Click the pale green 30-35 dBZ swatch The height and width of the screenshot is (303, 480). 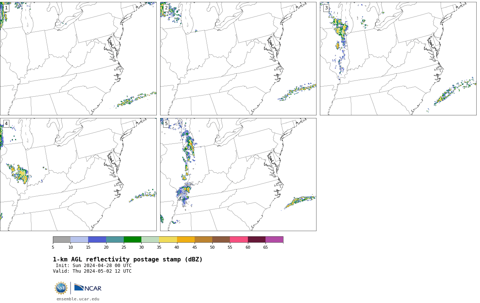click(x=150, y=240)
